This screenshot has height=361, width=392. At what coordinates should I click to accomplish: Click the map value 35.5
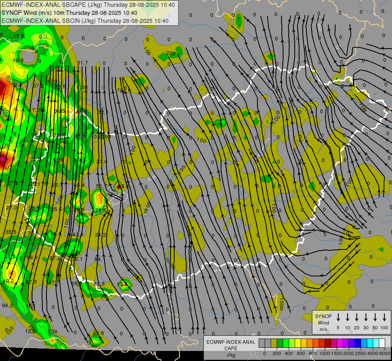point(11,232)
